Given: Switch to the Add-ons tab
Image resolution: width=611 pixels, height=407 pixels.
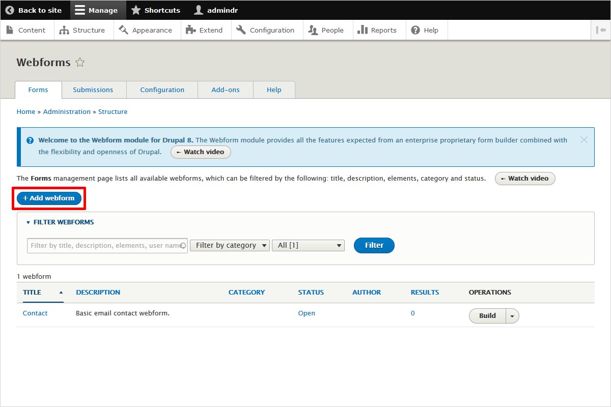Looking at the screenshot, I should coord(225,90).
